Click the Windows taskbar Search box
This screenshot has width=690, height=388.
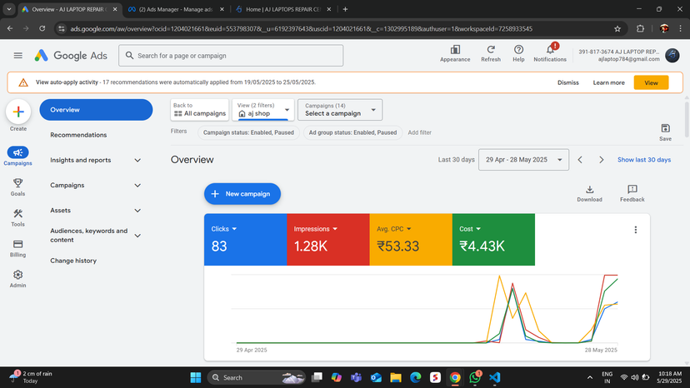click(x=256, y=377)
